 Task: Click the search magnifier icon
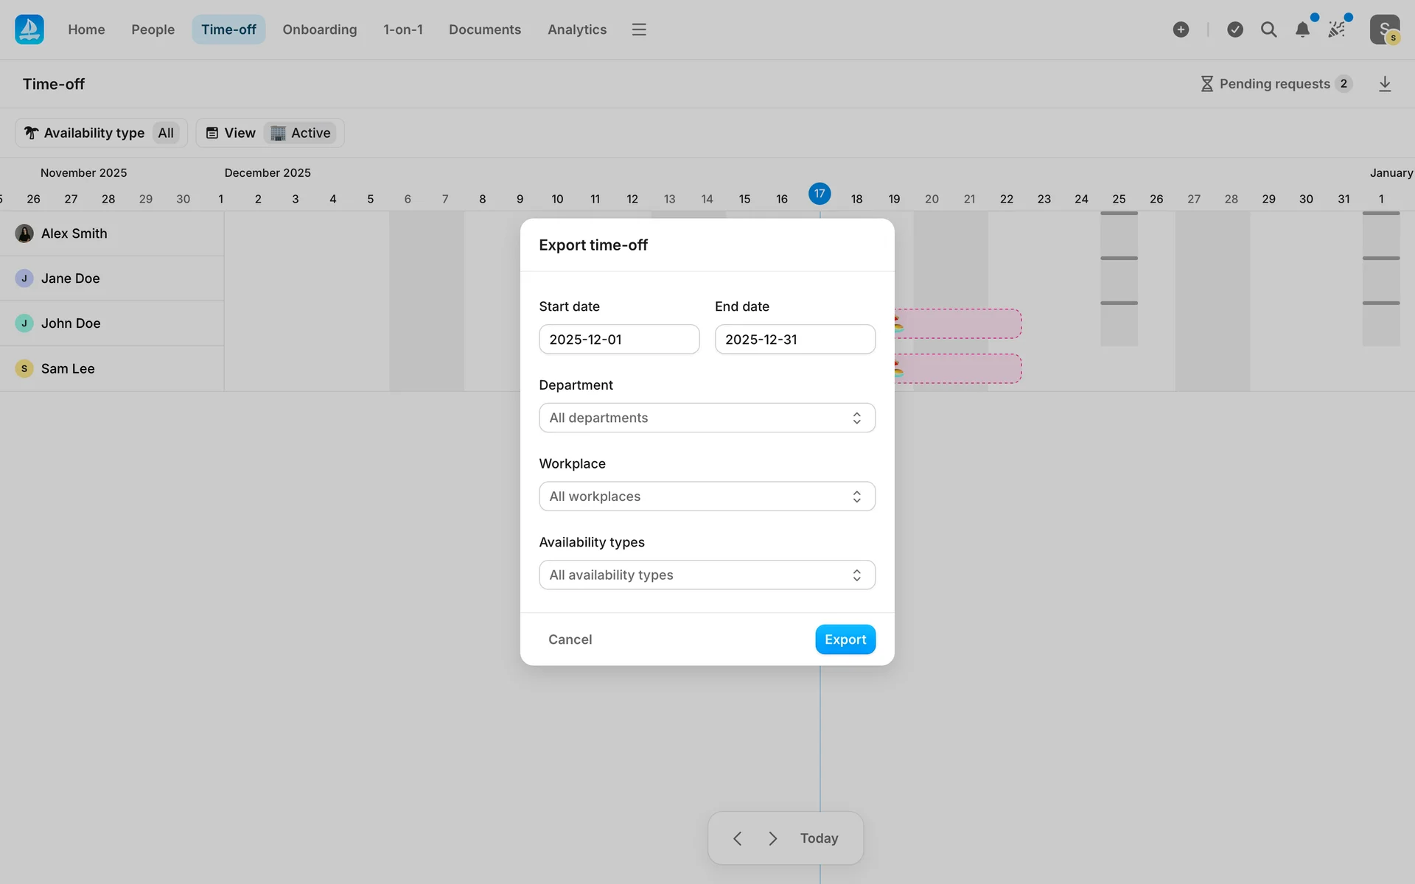1268,29
